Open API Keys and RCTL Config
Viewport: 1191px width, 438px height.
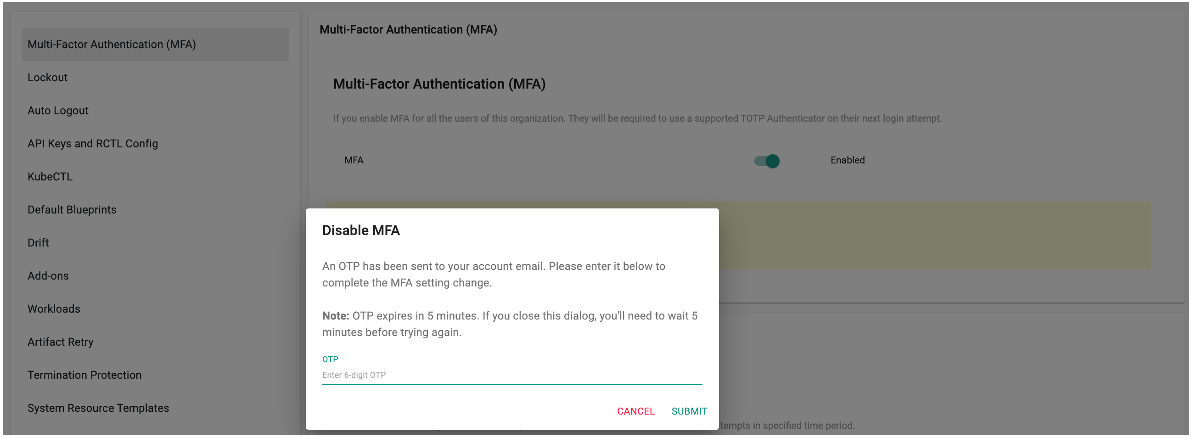pyautogui.click(x=92, y=144)
